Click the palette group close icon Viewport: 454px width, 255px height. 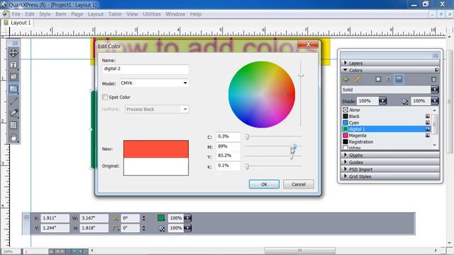click(436, 55)
